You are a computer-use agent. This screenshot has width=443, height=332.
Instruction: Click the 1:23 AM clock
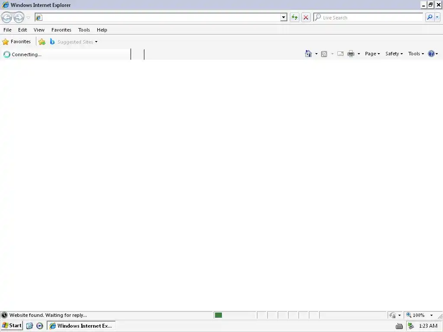[x=428, y=326]
